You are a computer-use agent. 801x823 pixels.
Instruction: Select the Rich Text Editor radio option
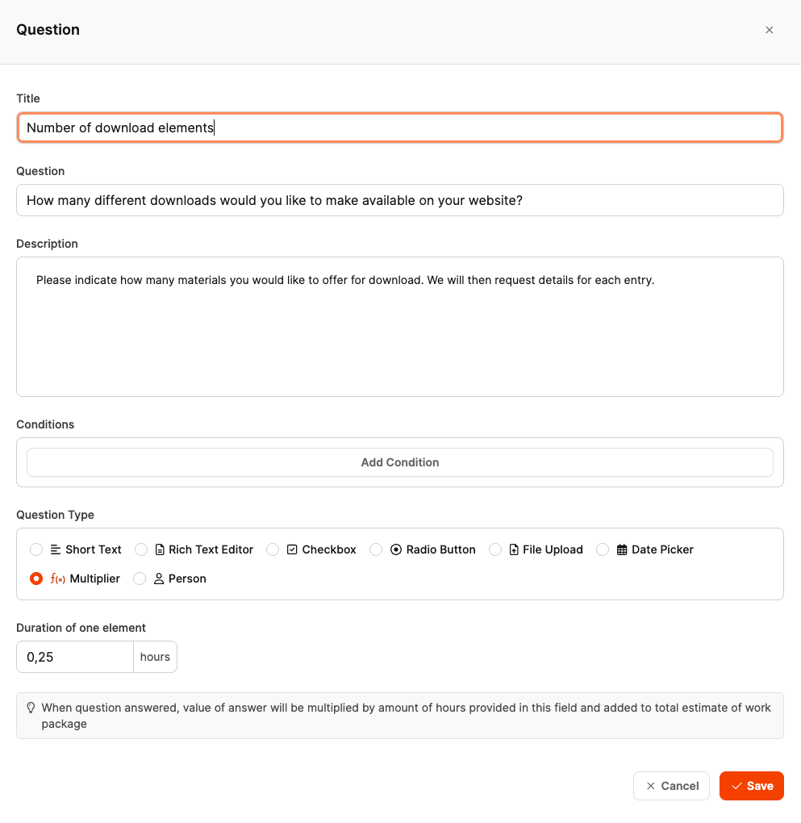pos(141,549)
